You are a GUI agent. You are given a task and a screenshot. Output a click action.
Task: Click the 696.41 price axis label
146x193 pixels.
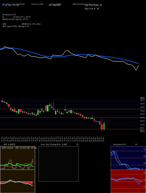pyautogui.click(x=142, y=114)
